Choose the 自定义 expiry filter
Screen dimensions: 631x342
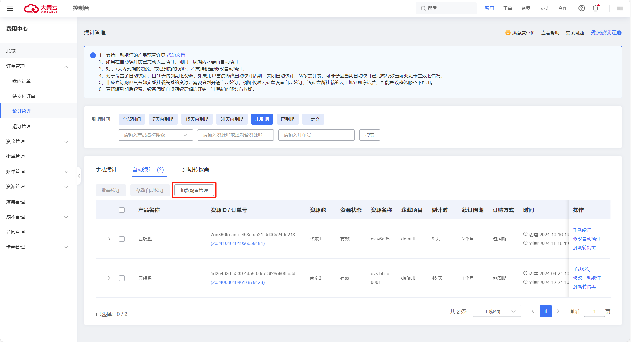(x=313, y=119)
